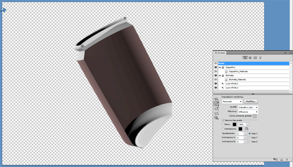Toggle the Sezione trasversale checkbox
293x167 pixels.
[223, 120]
